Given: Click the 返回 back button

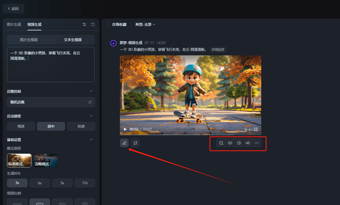Looking at the screenshot, I should pyautogui.click(x=13, y=8).
